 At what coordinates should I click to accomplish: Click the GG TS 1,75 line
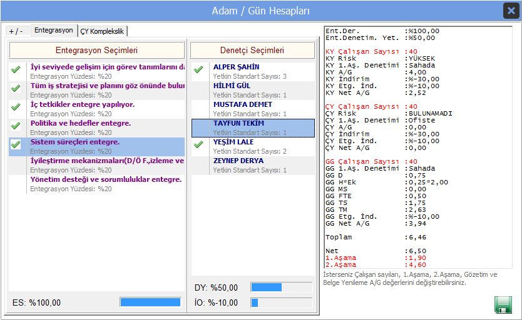tap(376, 203)
